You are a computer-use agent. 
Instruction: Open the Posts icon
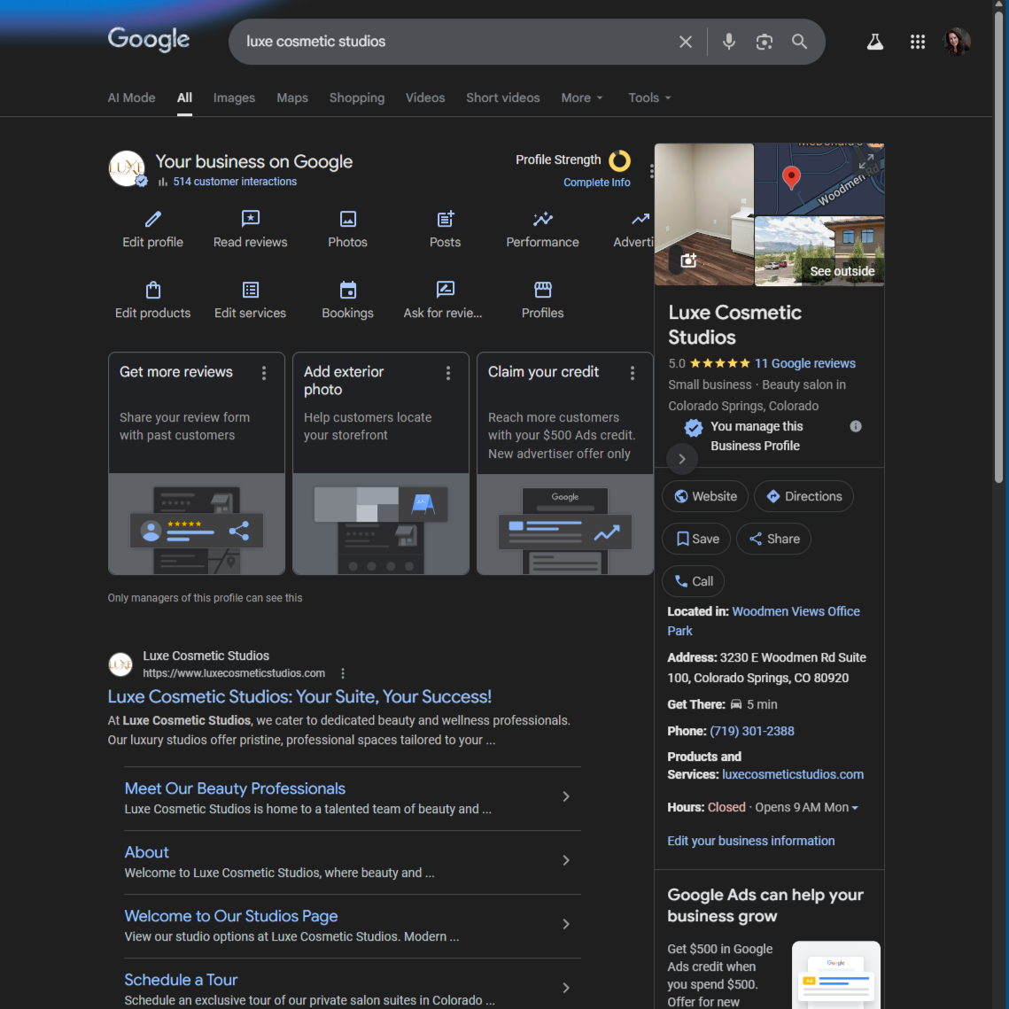click(x=446, y=219)
